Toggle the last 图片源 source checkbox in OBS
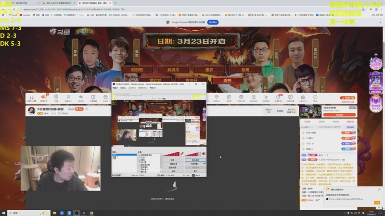 (140, 172)
